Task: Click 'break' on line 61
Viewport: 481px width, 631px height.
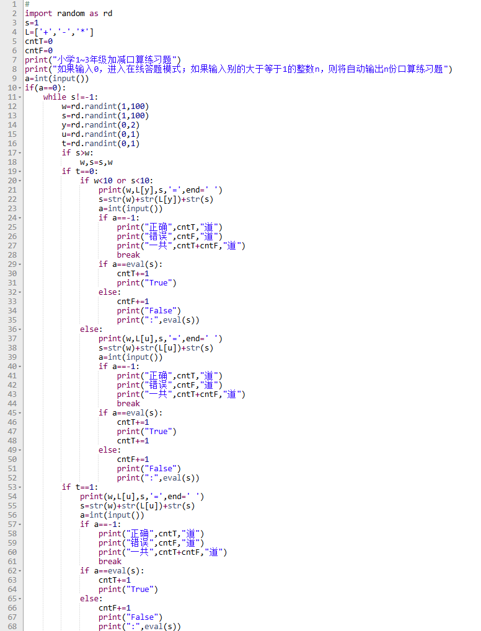Action: [x=110, y=562]
